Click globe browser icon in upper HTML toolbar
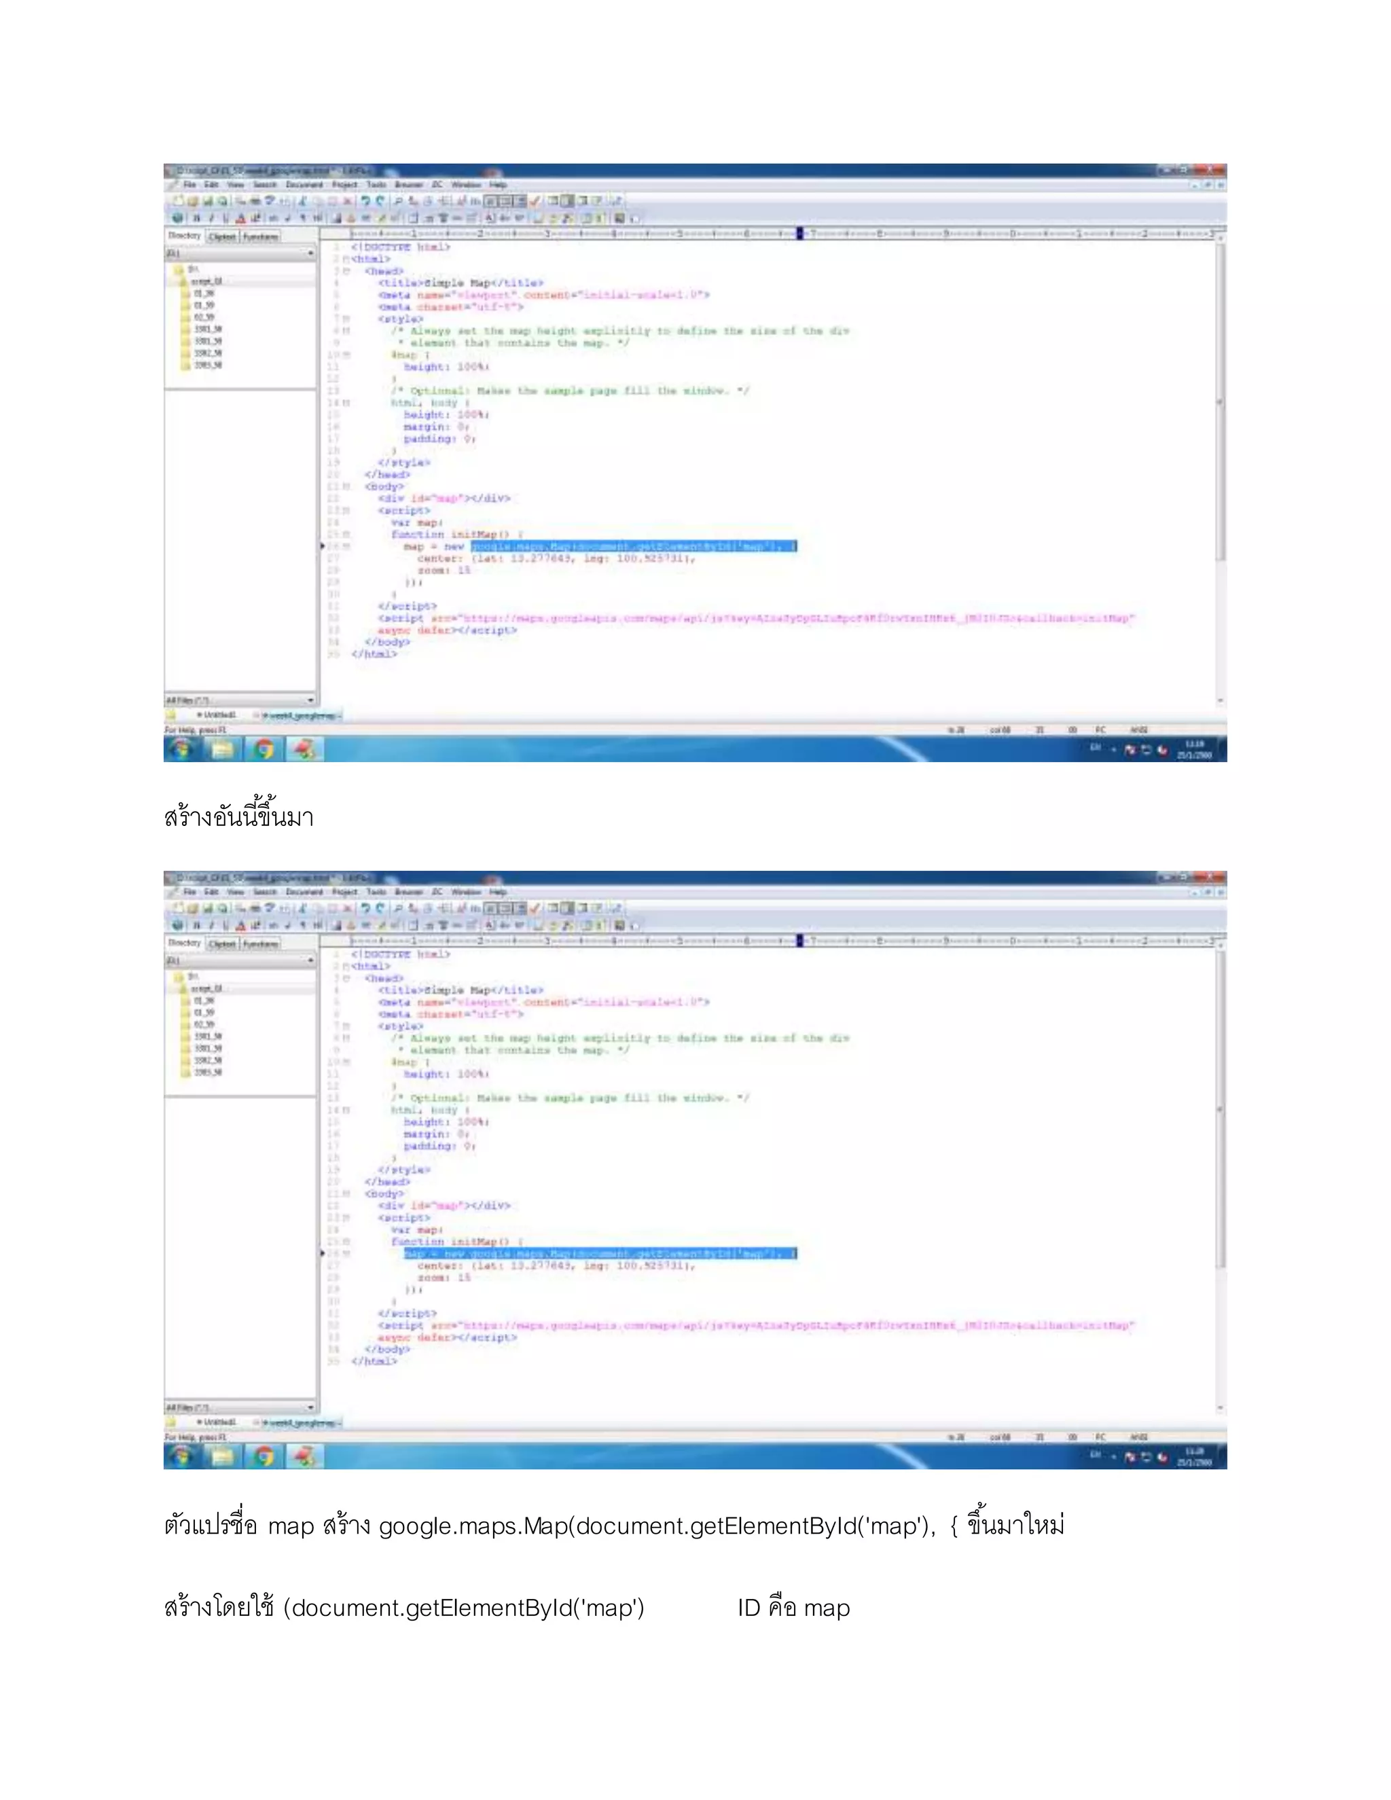Viewport: 1391px width, 1800px height. [x=178, y=219]
